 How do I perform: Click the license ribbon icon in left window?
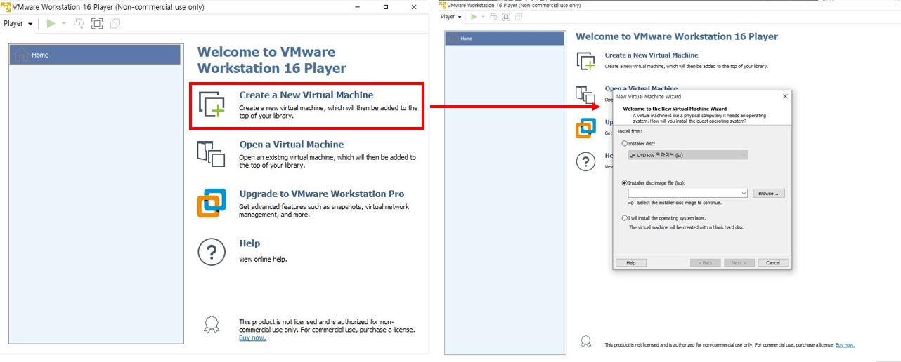(210, 325)
